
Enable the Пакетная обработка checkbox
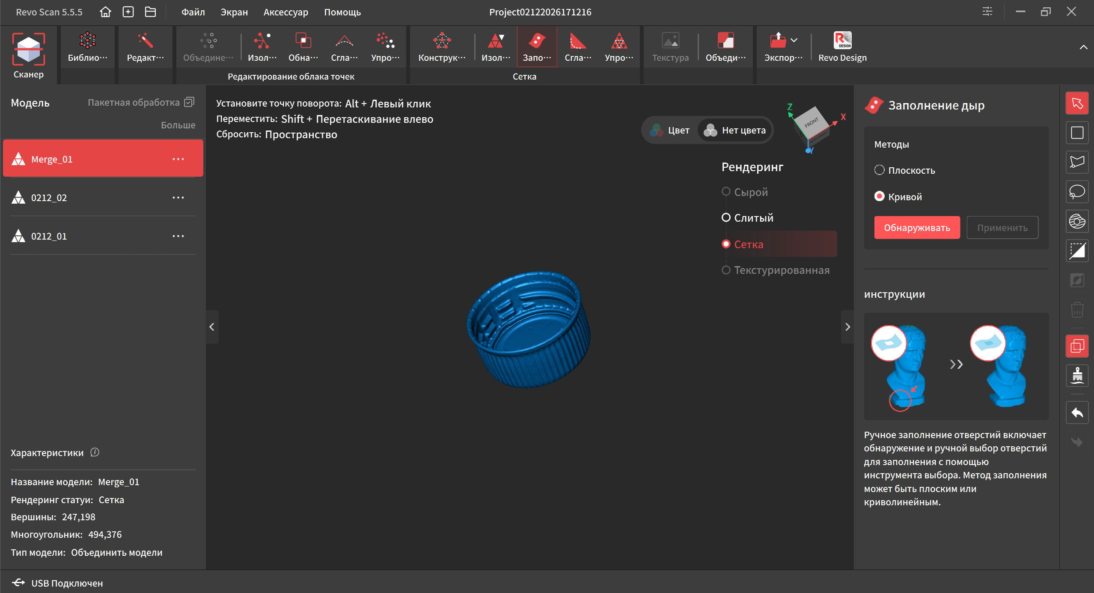point(189,102)
